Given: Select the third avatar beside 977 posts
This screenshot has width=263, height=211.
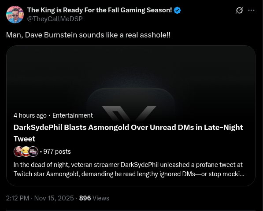Looking at the screenshot, I should [x=33, y=152].
